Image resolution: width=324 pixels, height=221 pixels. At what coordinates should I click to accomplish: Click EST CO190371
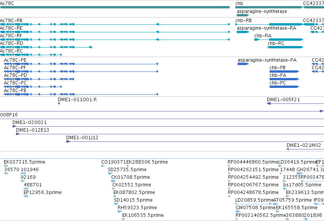(103, 166)
